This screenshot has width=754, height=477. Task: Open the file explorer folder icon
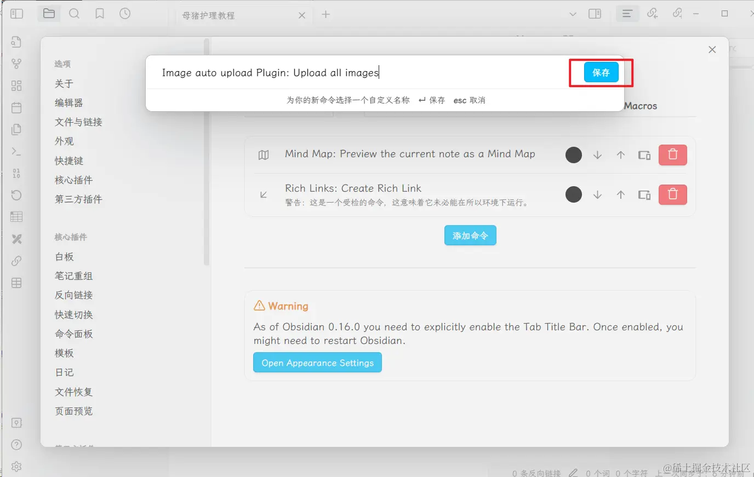49,14
